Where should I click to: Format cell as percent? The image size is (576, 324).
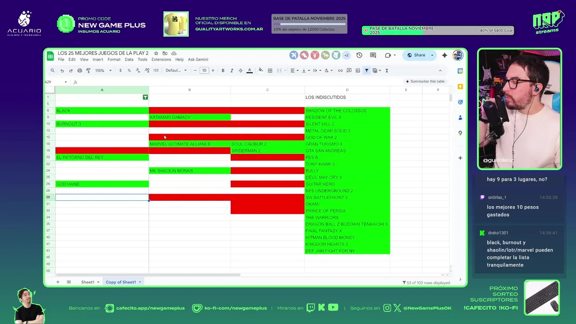tap(129, 71)
